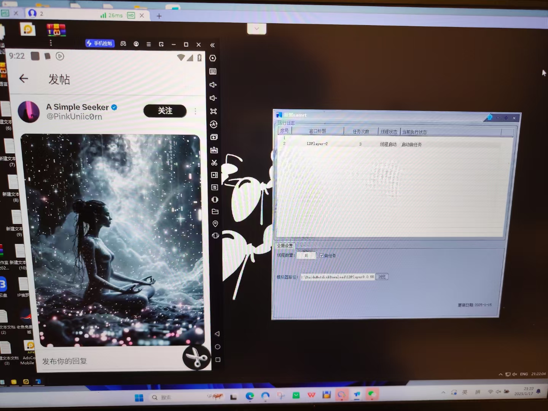Open the emulator's hamburger menu
Screen dimensions: 548x411
[149, 44]
